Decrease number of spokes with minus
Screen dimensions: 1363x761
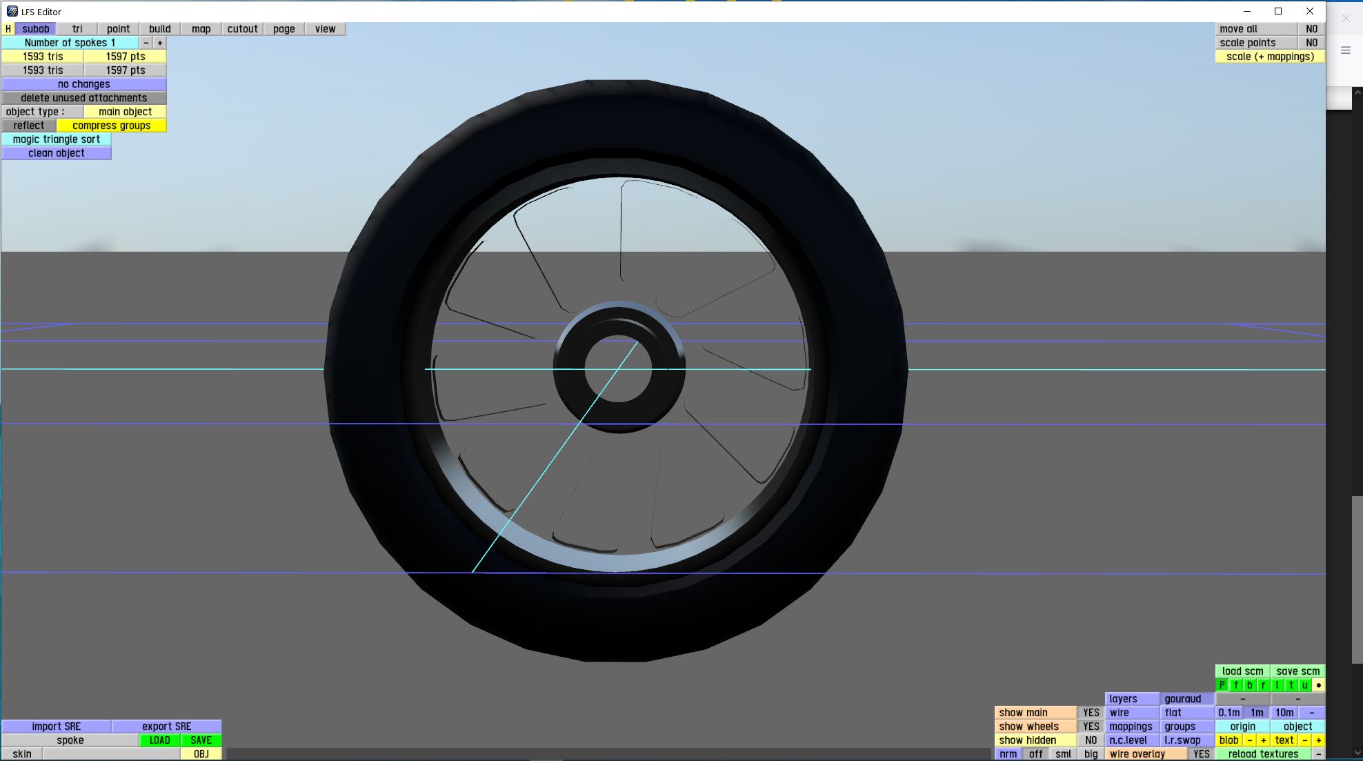(146, 43)
